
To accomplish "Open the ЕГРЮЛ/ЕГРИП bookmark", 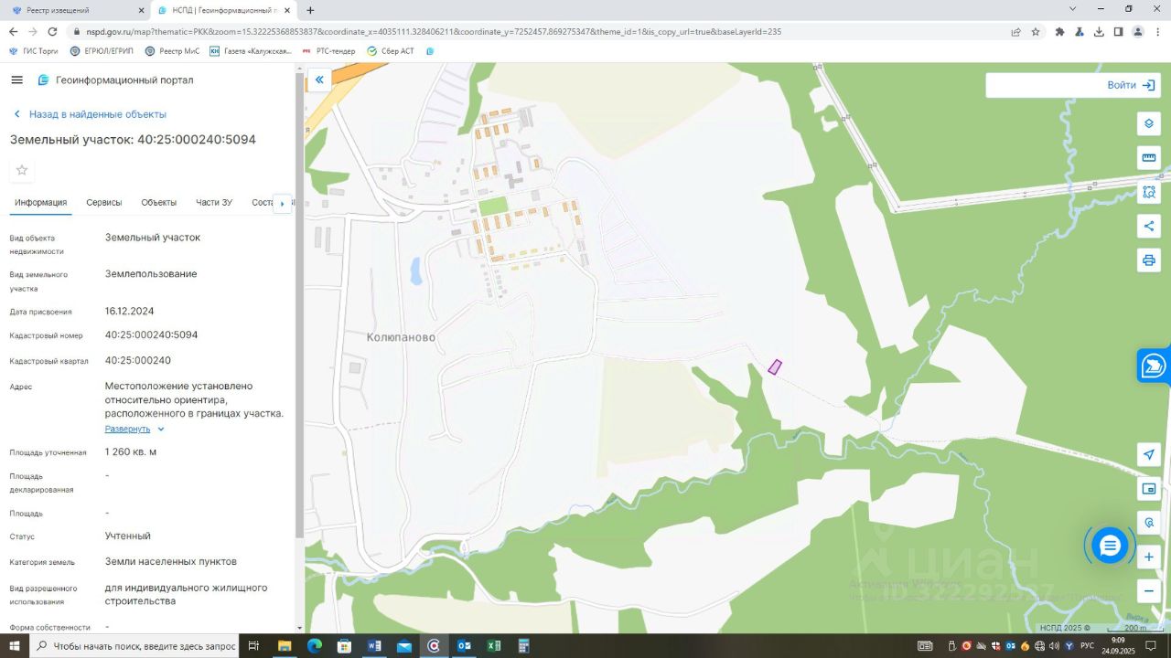I will (102, 51).
